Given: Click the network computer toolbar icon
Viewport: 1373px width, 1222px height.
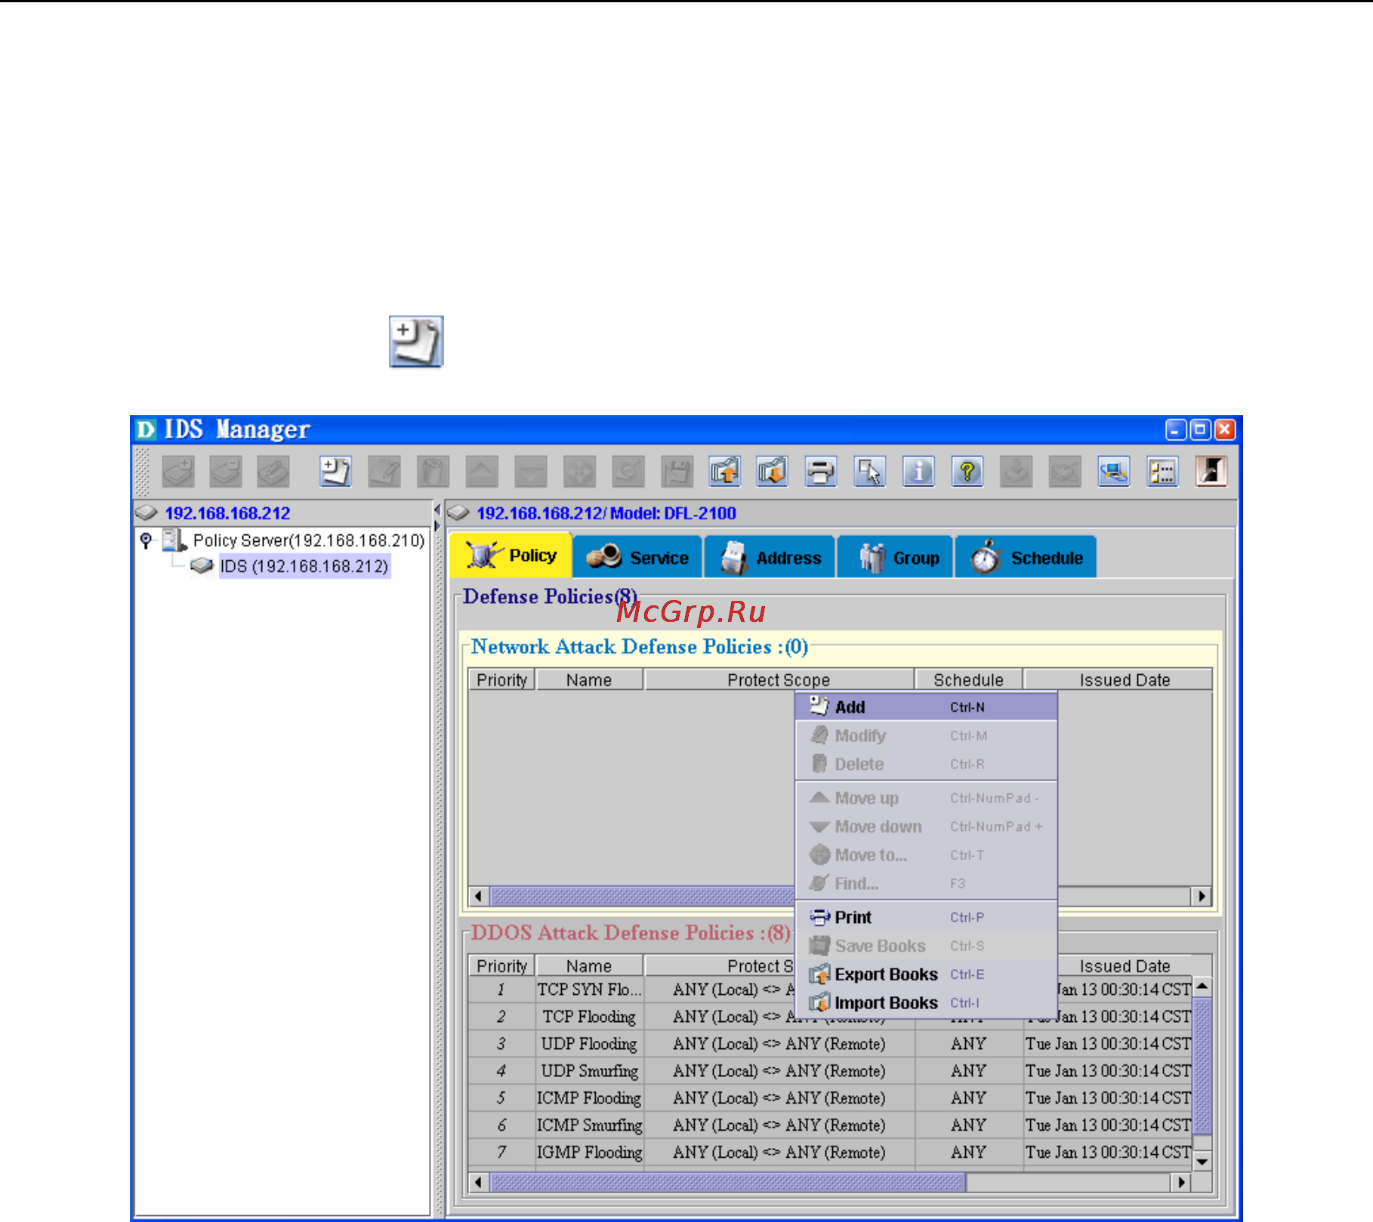Looking at the screenshot, I should click(x=1114, y=472).
